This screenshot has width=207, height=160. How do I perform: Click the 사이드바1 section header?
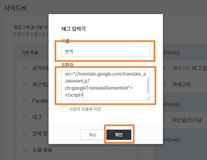point(171,52)
